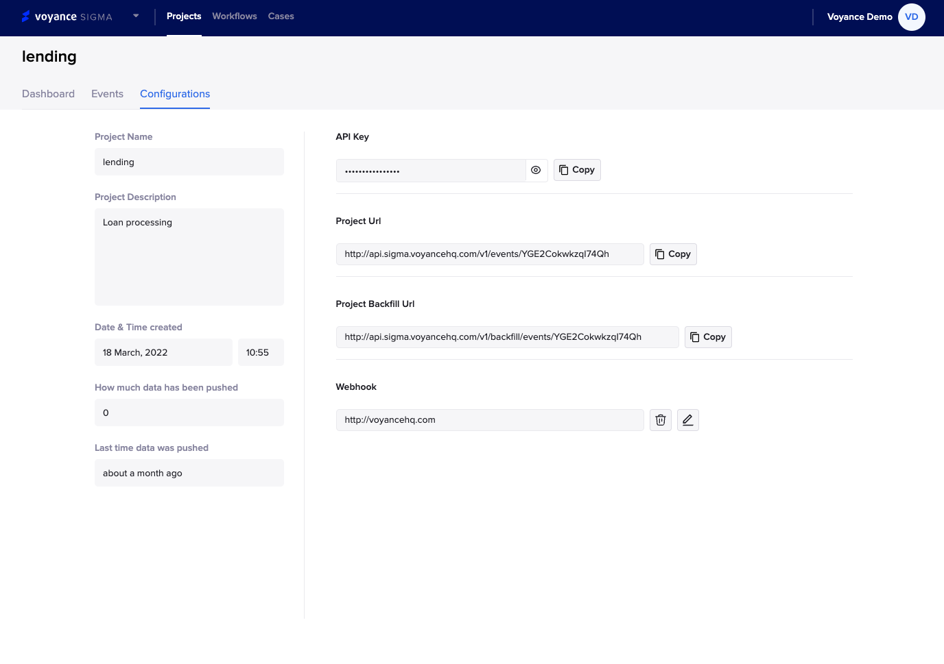Click the masked API Key field
The height and width of the screenshot is (664, 944).
pos(431,171)
